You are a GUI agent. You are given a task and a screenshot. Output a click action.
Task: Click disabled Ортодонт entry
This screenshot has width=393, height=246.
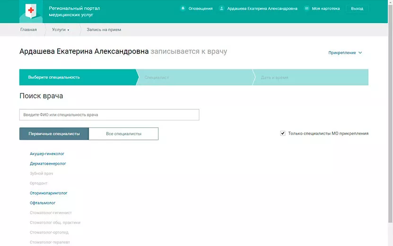[x=39, y=183]
